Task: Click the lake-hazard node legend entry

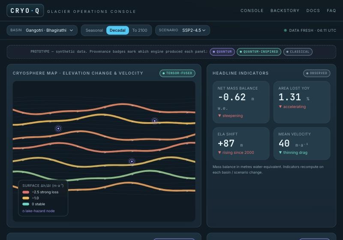Action: (x=39, y=211)
